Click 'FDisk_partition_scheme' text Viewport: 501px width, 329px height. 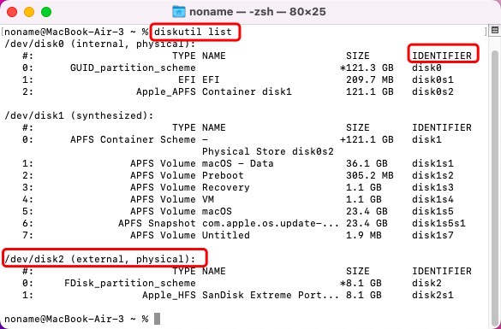click(x=130, y=283)
